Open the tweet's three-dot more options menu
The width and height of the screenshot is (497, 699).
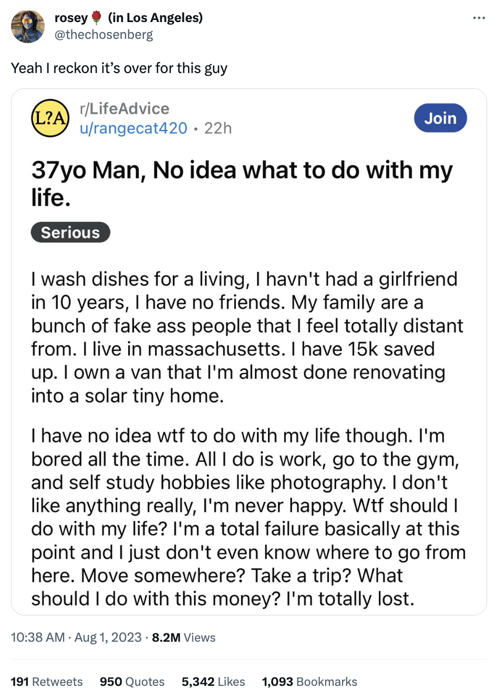pos(479,18)
